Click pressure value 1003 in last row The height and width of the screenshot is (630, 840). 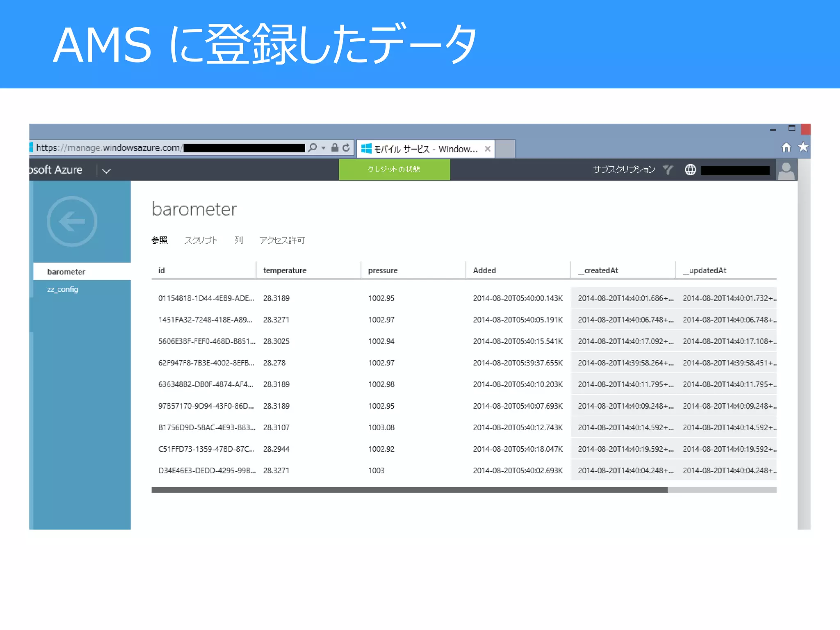[x=376, y=470]
